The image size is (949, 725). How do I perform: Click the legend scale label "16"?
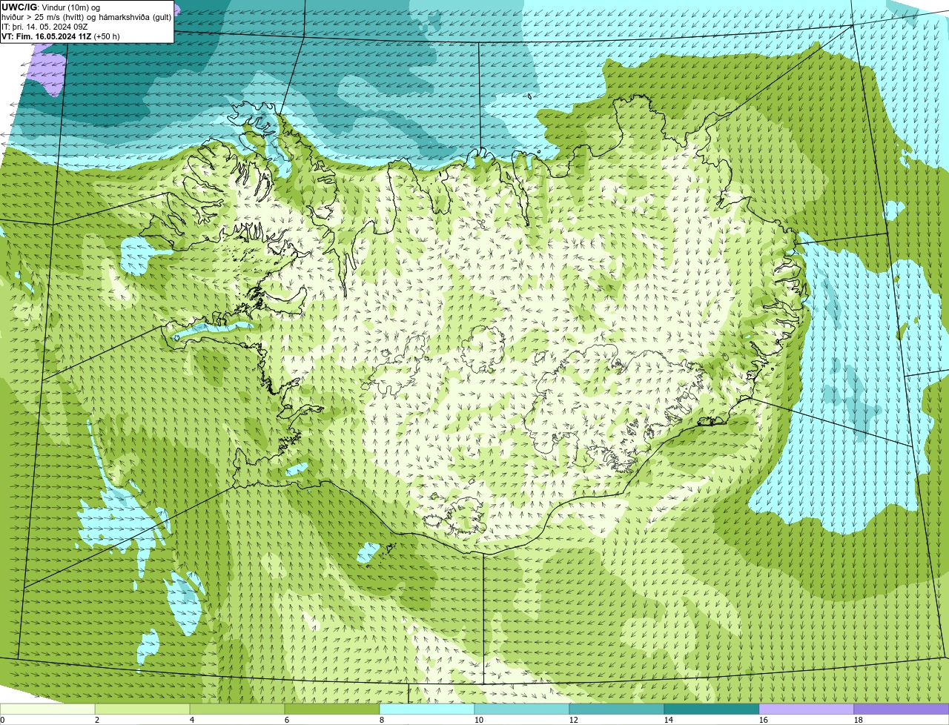[x=764, y=720]
